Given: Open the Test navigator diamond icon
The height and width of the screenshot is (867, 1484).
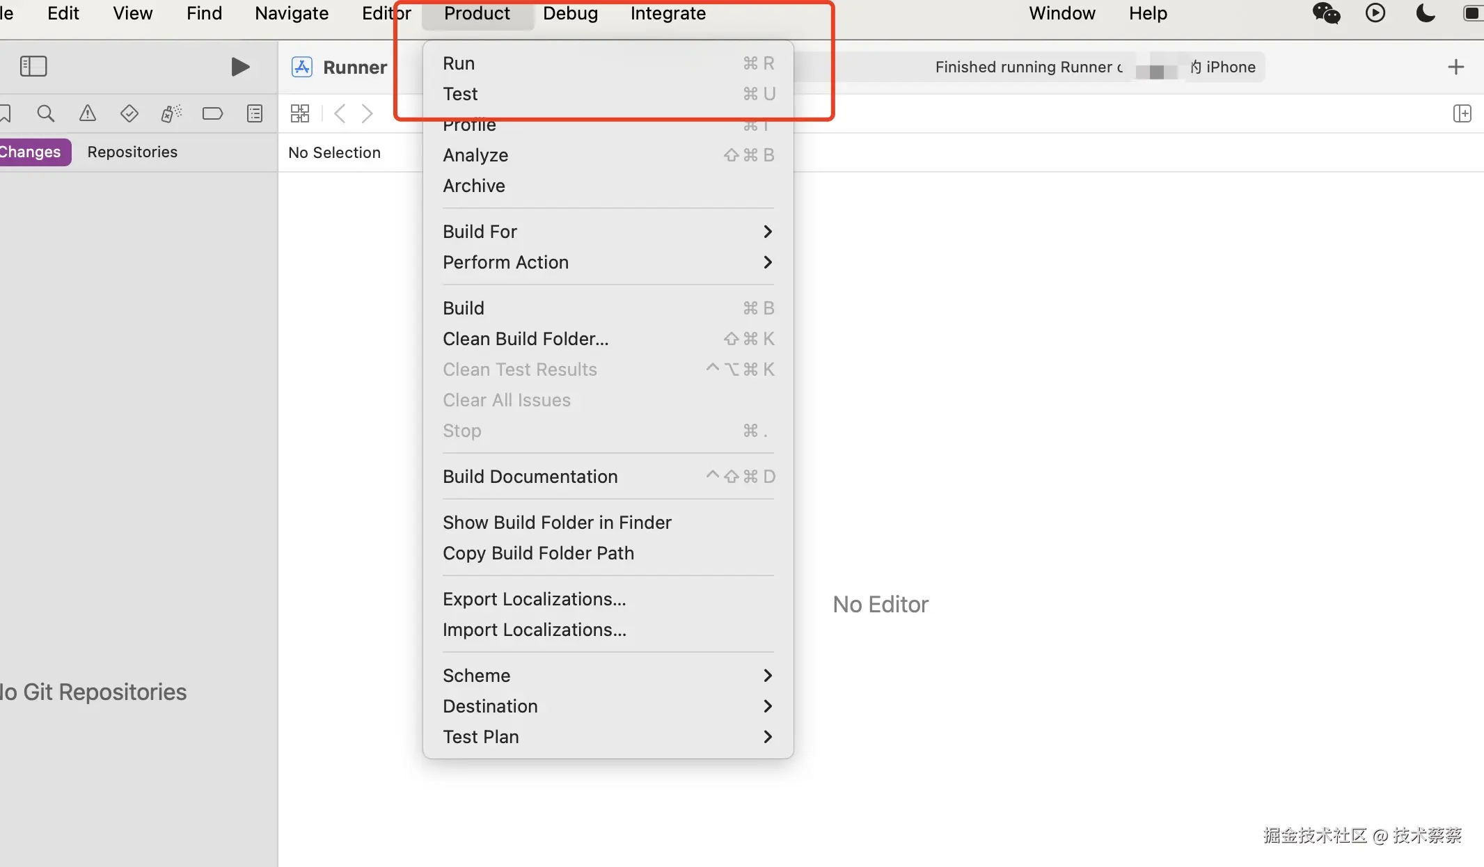Looking at the screenshot, I should coord(129,113).
